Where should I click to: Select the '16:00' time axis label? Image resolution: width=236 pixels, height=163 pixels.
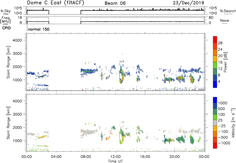(x=145, y=157)
